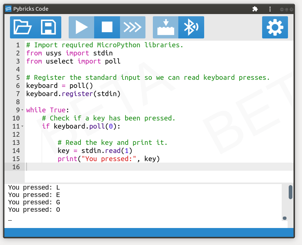
Task: Install Pybricks firmware via the flash icon
Action: (x=165, y=27)
